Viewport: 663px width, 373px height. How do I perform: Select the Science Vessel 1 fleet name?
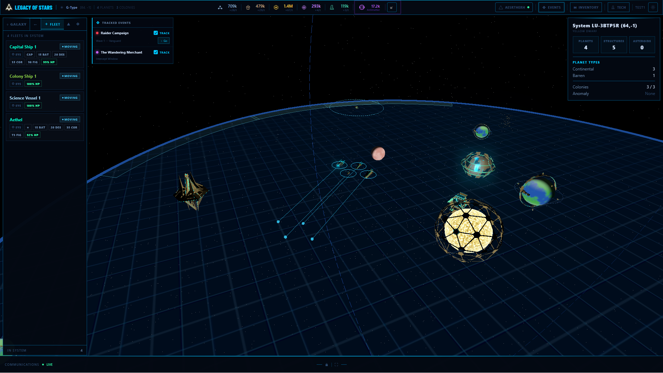pos(25,98)
